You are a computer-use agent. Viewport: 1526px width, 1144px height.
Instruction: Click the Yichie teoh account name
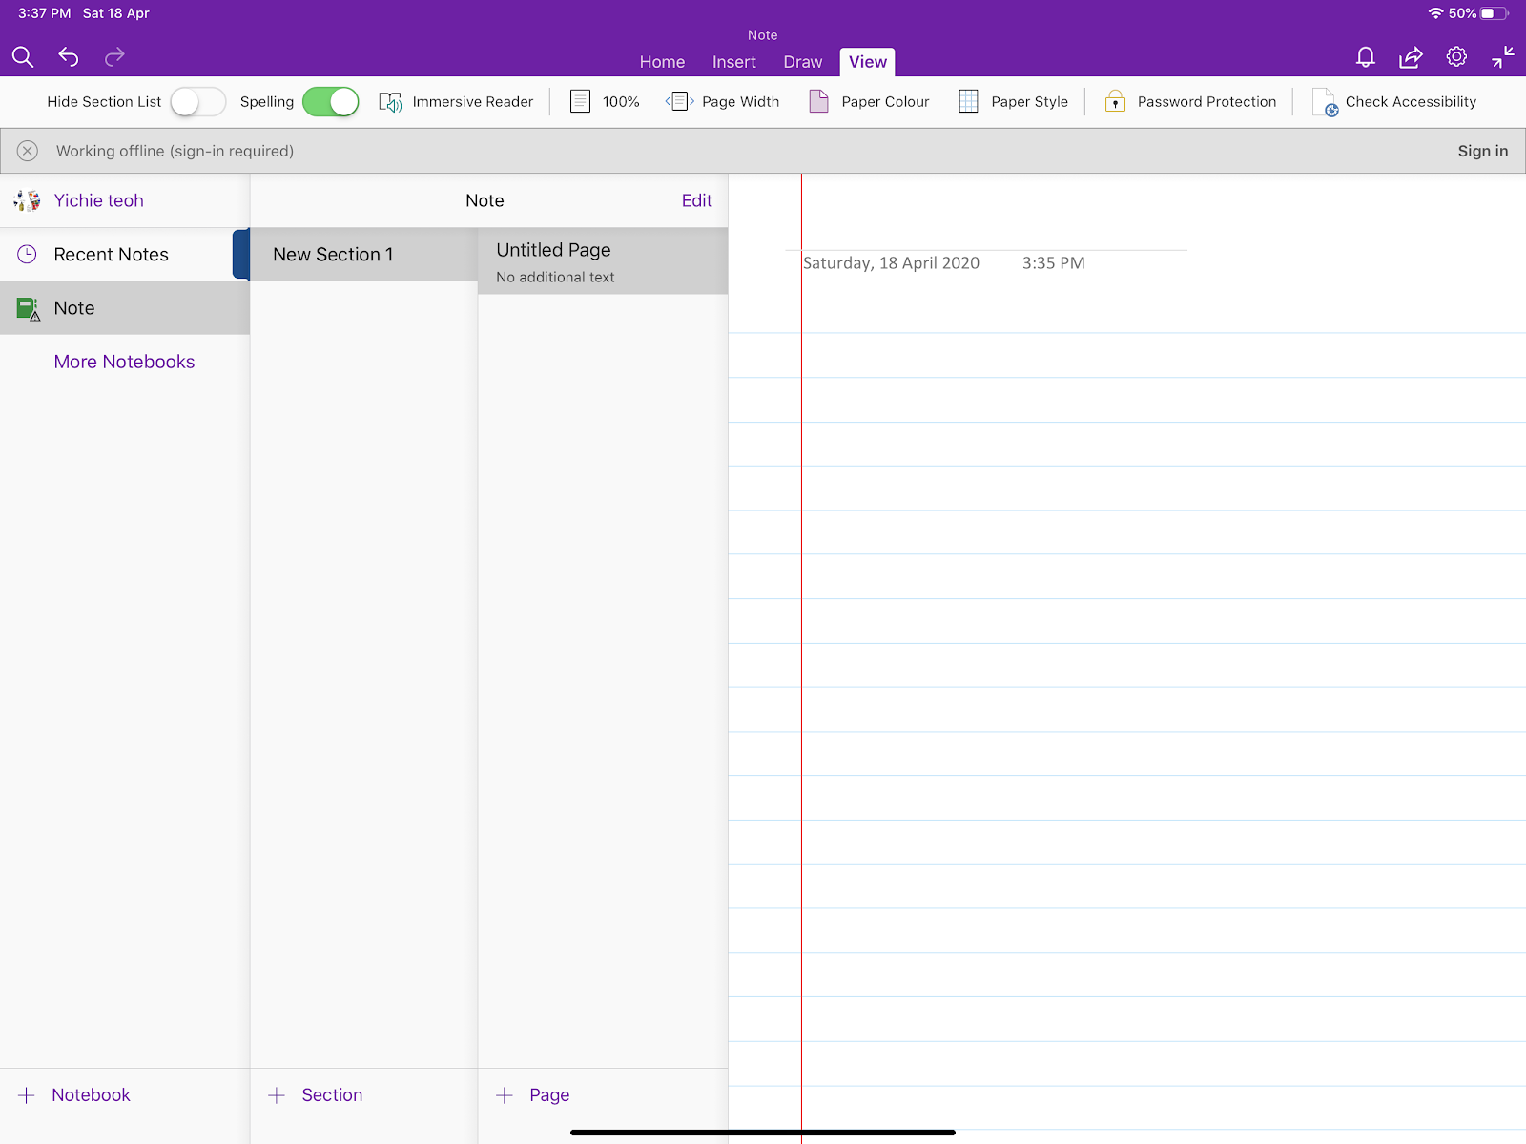[98, 200]
